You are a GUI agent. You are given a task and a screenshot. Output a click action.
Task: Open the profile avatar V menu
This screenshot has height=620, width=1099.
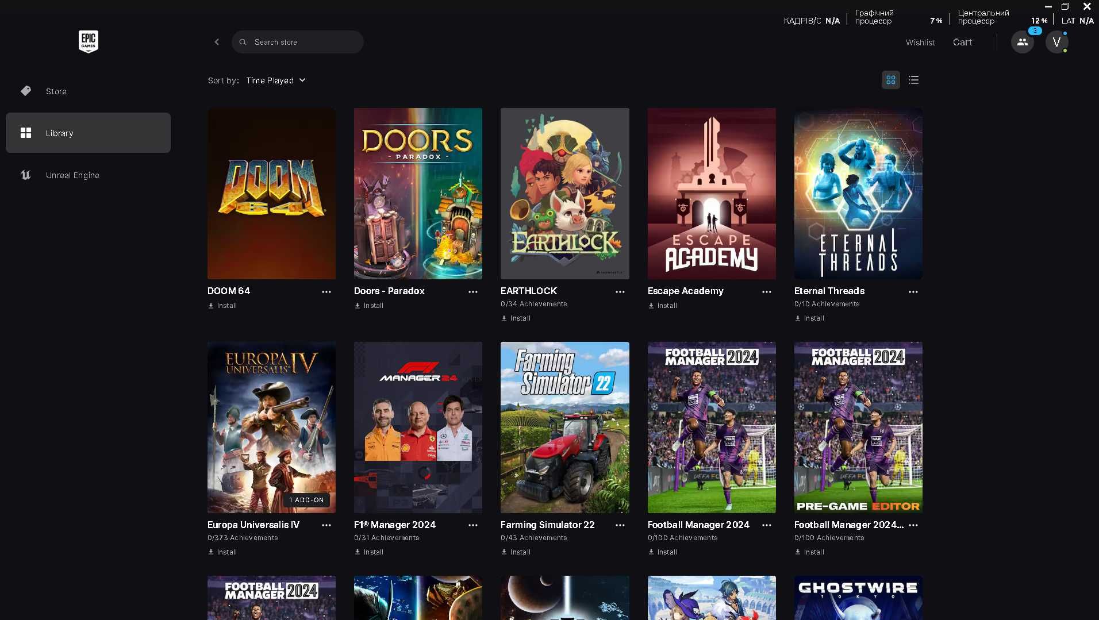[1056, 42]
